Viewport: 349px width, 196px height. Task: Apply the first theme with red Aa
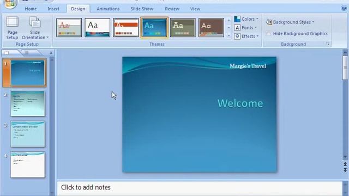click(x=69, y=28)
